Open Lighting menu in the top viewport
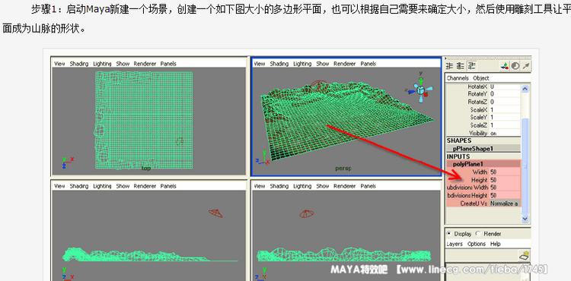 [102, 64]
